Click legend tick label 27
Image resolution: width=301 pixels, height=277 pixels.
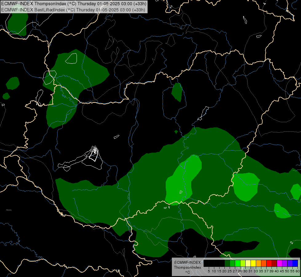click(x=235, y=271)
